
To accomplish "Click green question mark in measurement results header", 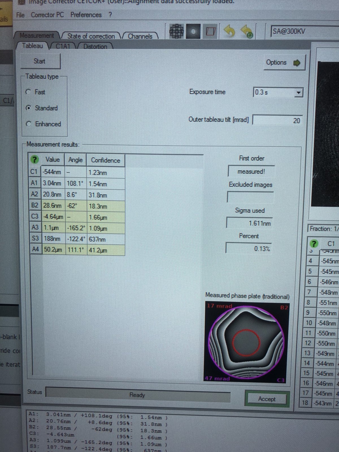I will (34, 160).
